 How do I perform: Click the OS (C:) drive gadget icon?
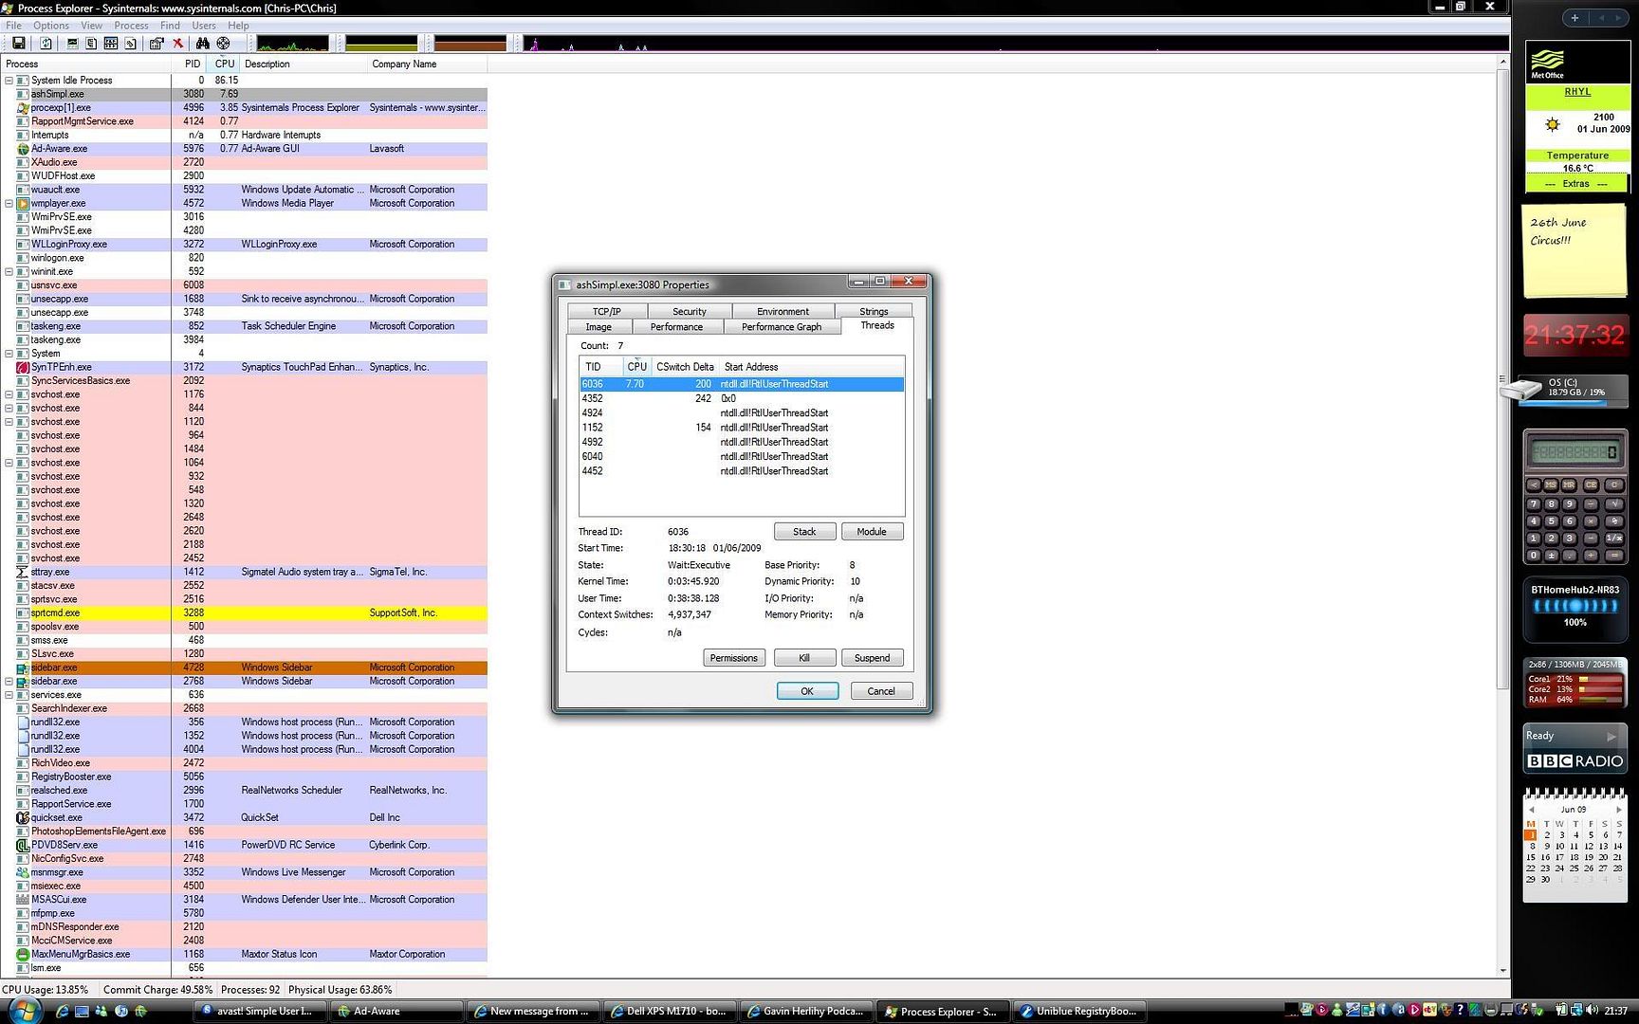(1521, 389)
